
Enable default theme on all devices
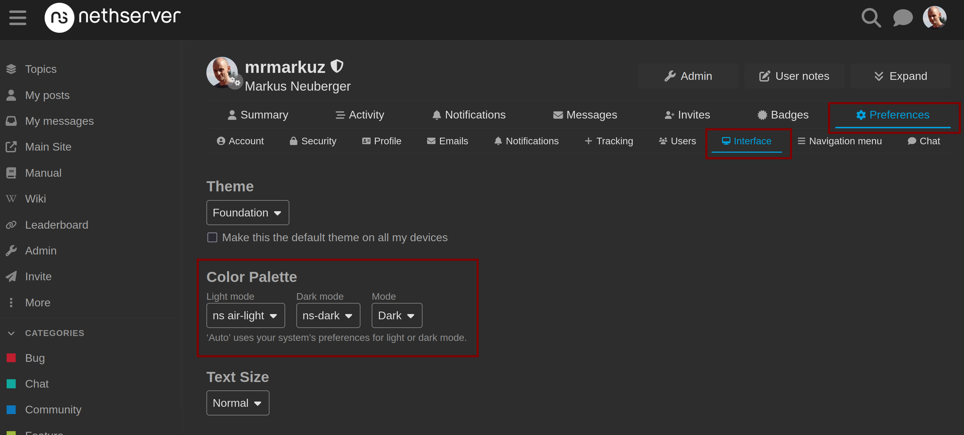(x=212, y=237)
